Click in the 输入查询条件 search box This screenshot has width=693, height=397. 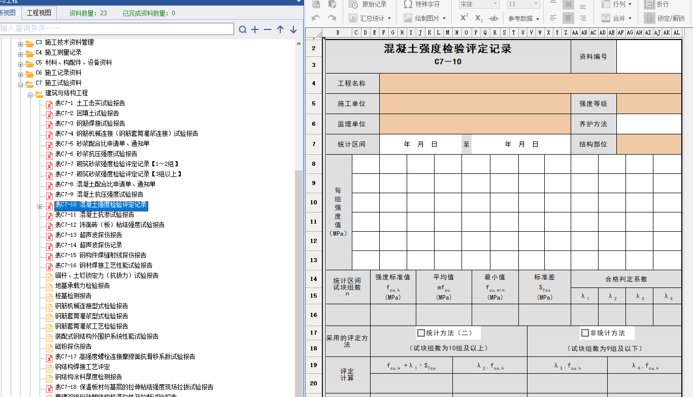click(117, 29)
